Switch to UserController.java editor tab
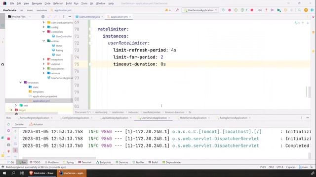This screenshot has height=177, width=316. click(89, 17)
